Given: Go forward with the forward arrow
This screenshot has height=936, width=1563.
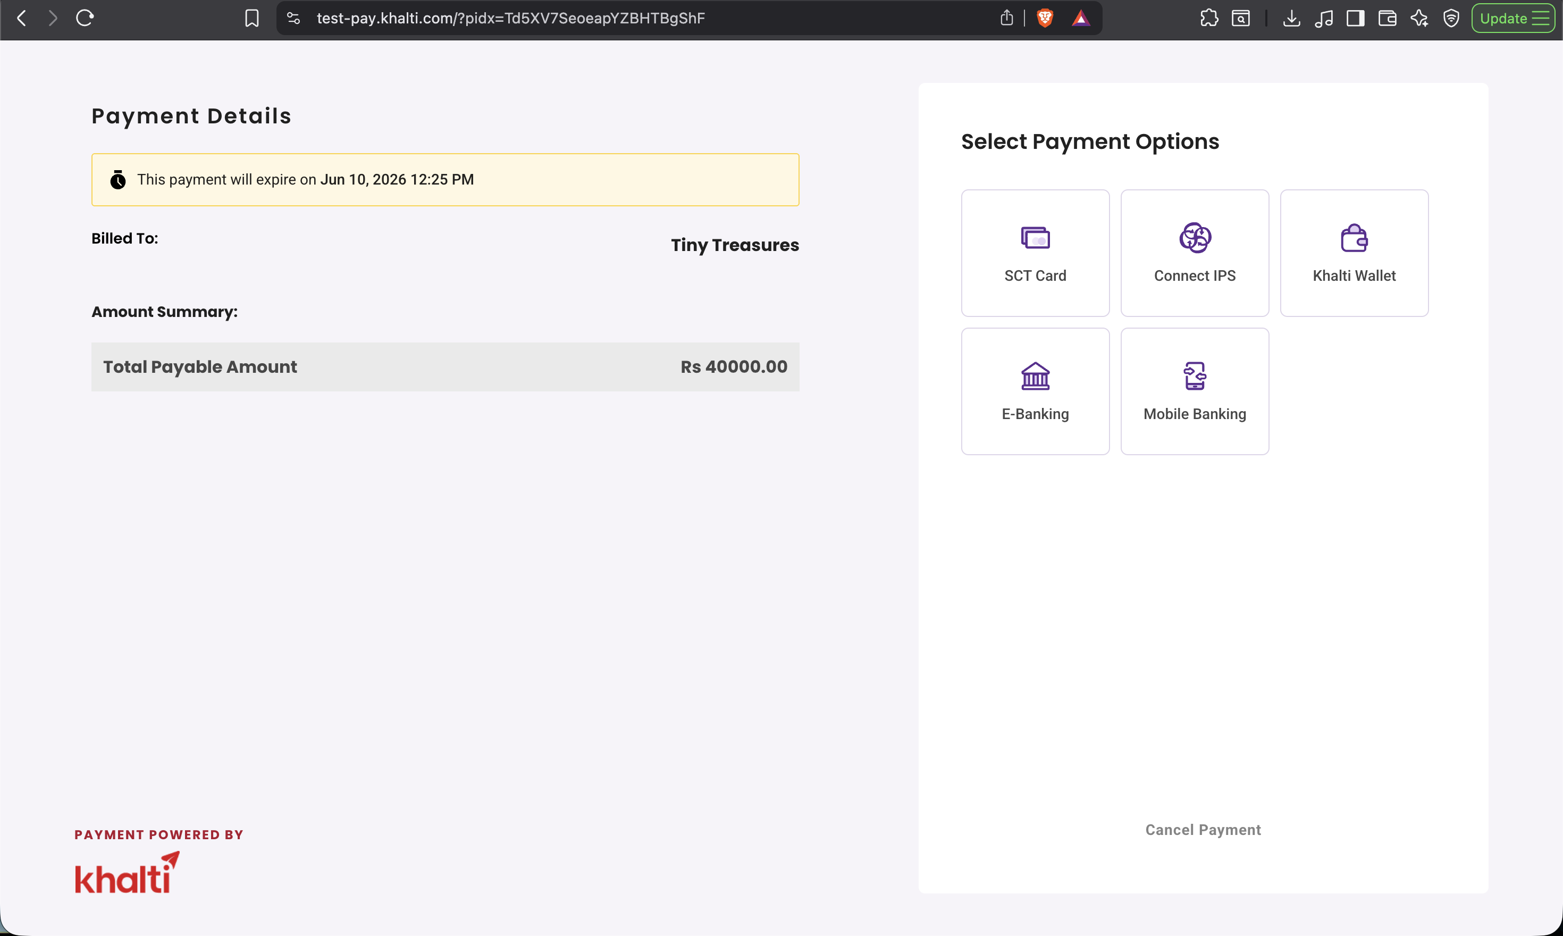Looking at the screenshot, I should tap(53, 18).
